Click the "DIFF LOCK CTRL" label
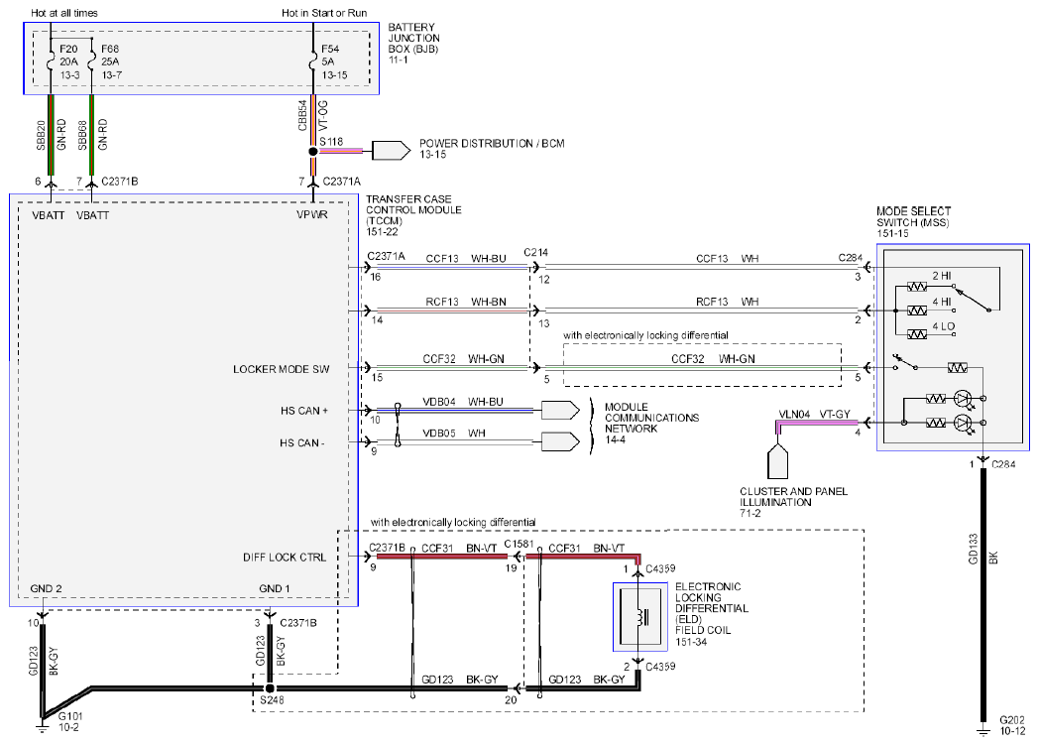The width and height of the screenshot is (1039, 746). click(x=285, y=558)
